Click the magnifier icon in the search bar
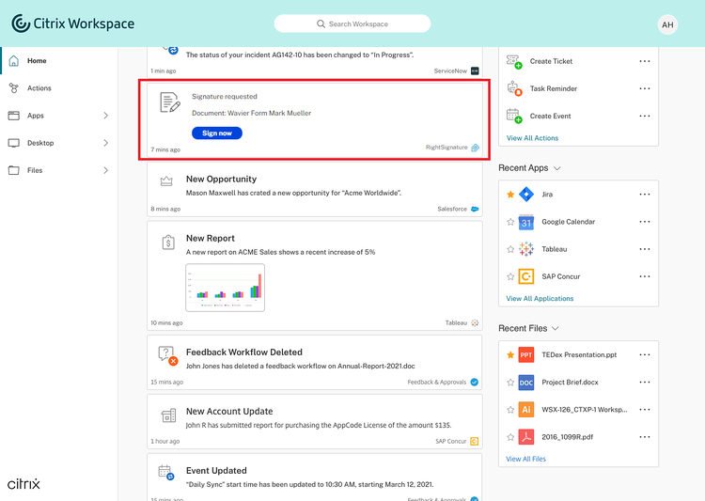 coord(321,23)
